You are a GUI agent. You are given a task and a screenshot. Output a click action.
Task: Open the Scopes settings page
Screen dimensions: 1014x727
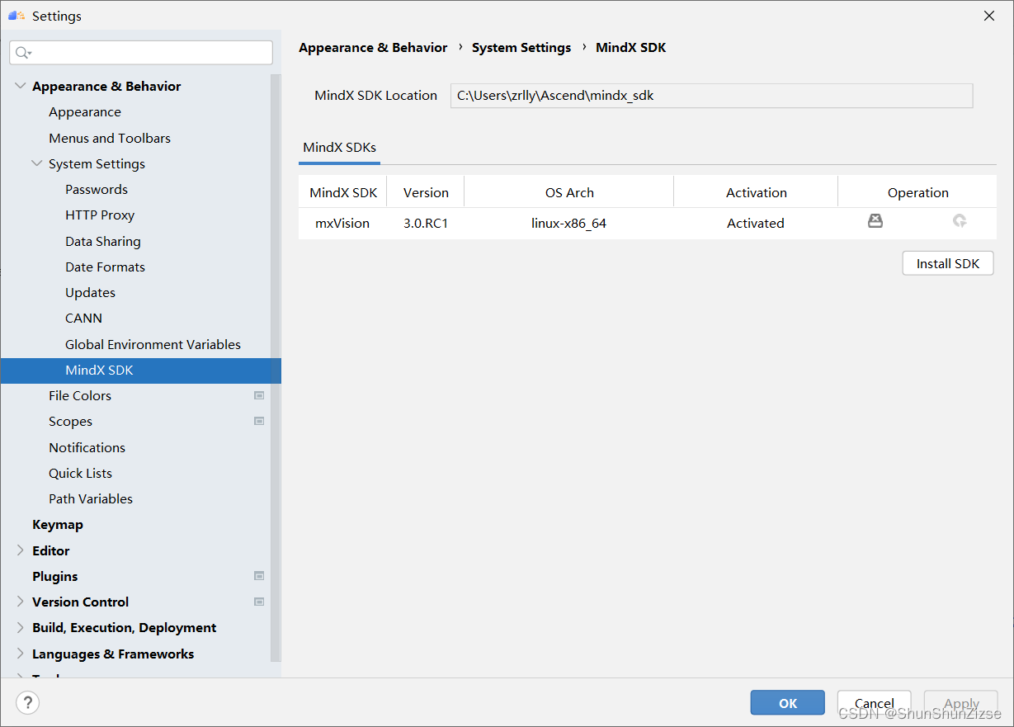tap(70, 421)
